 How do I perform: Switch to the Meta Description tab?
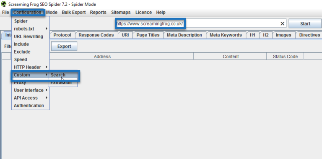(184, 35)
